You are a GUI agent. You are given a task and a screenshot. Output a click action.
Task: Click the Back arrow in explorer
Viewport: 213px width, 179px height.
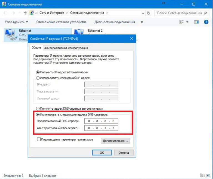point(5,13)
